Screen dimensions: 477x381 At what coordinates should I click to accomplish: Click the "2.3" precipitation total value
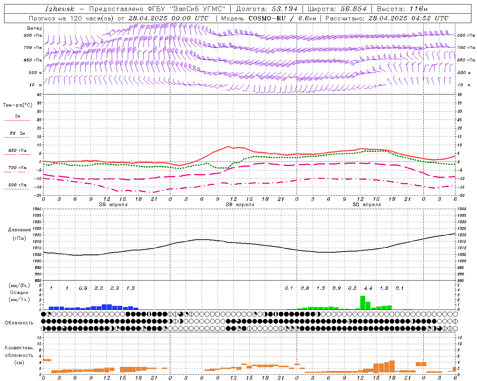click(x=114, y=288)
